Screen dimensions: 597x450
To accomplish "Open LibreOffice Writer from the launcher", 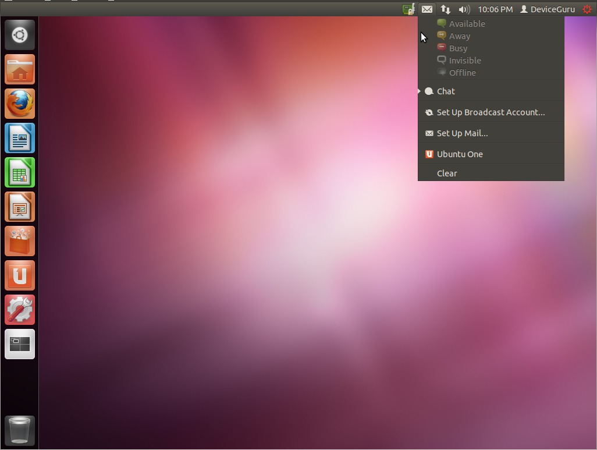I will [20, 138].
